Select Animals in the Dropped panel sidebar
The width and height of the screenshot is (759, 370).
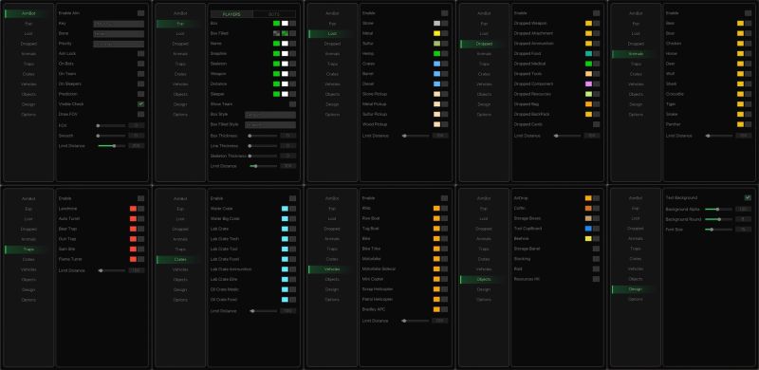pyautogui.click(x=484, y=54)
